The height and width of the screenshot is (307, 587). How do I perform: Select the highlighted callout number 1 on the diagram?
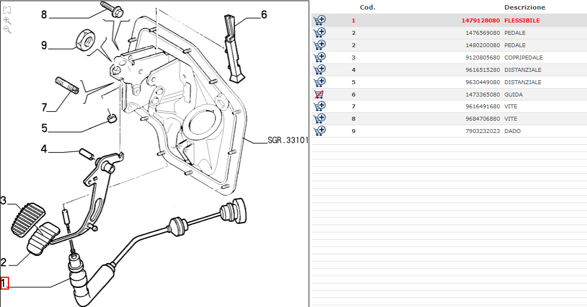[4, 283]
